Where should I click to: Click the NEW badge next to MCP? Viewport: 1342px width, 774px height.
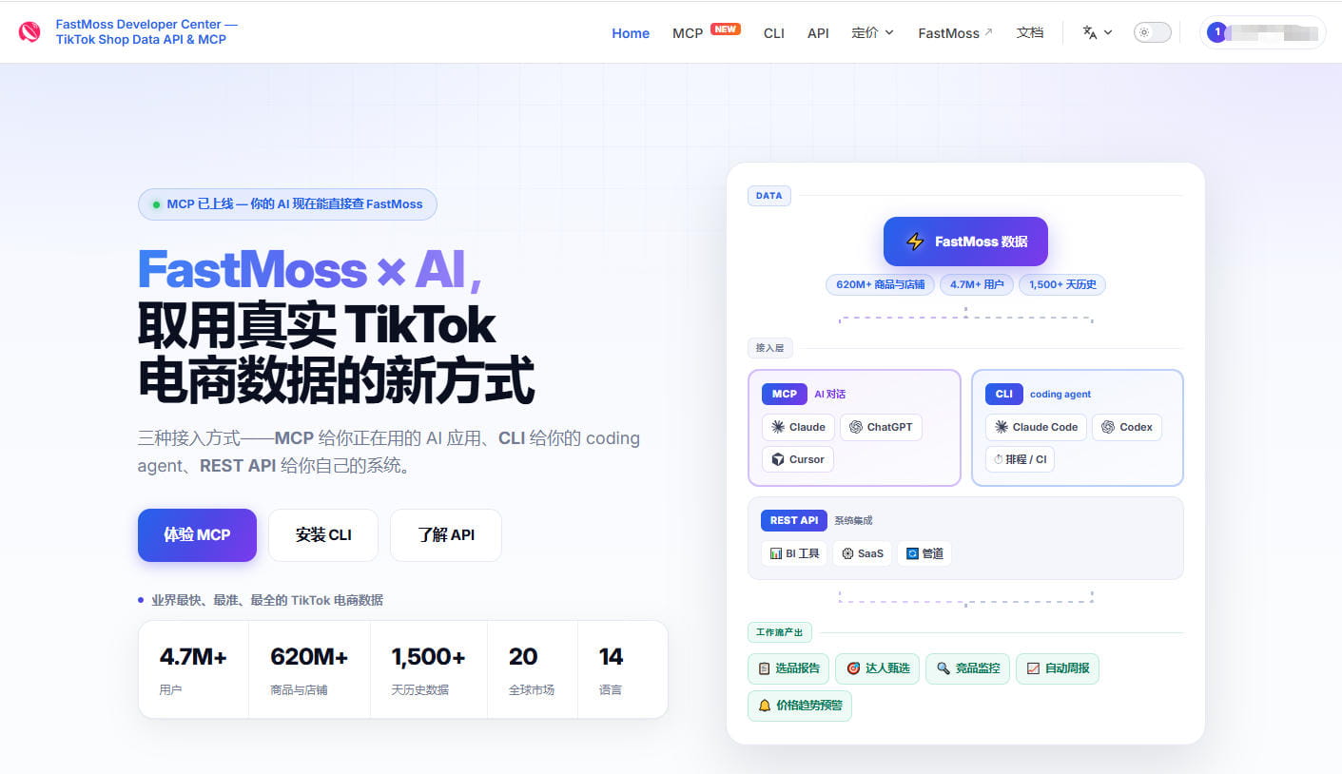726,29
